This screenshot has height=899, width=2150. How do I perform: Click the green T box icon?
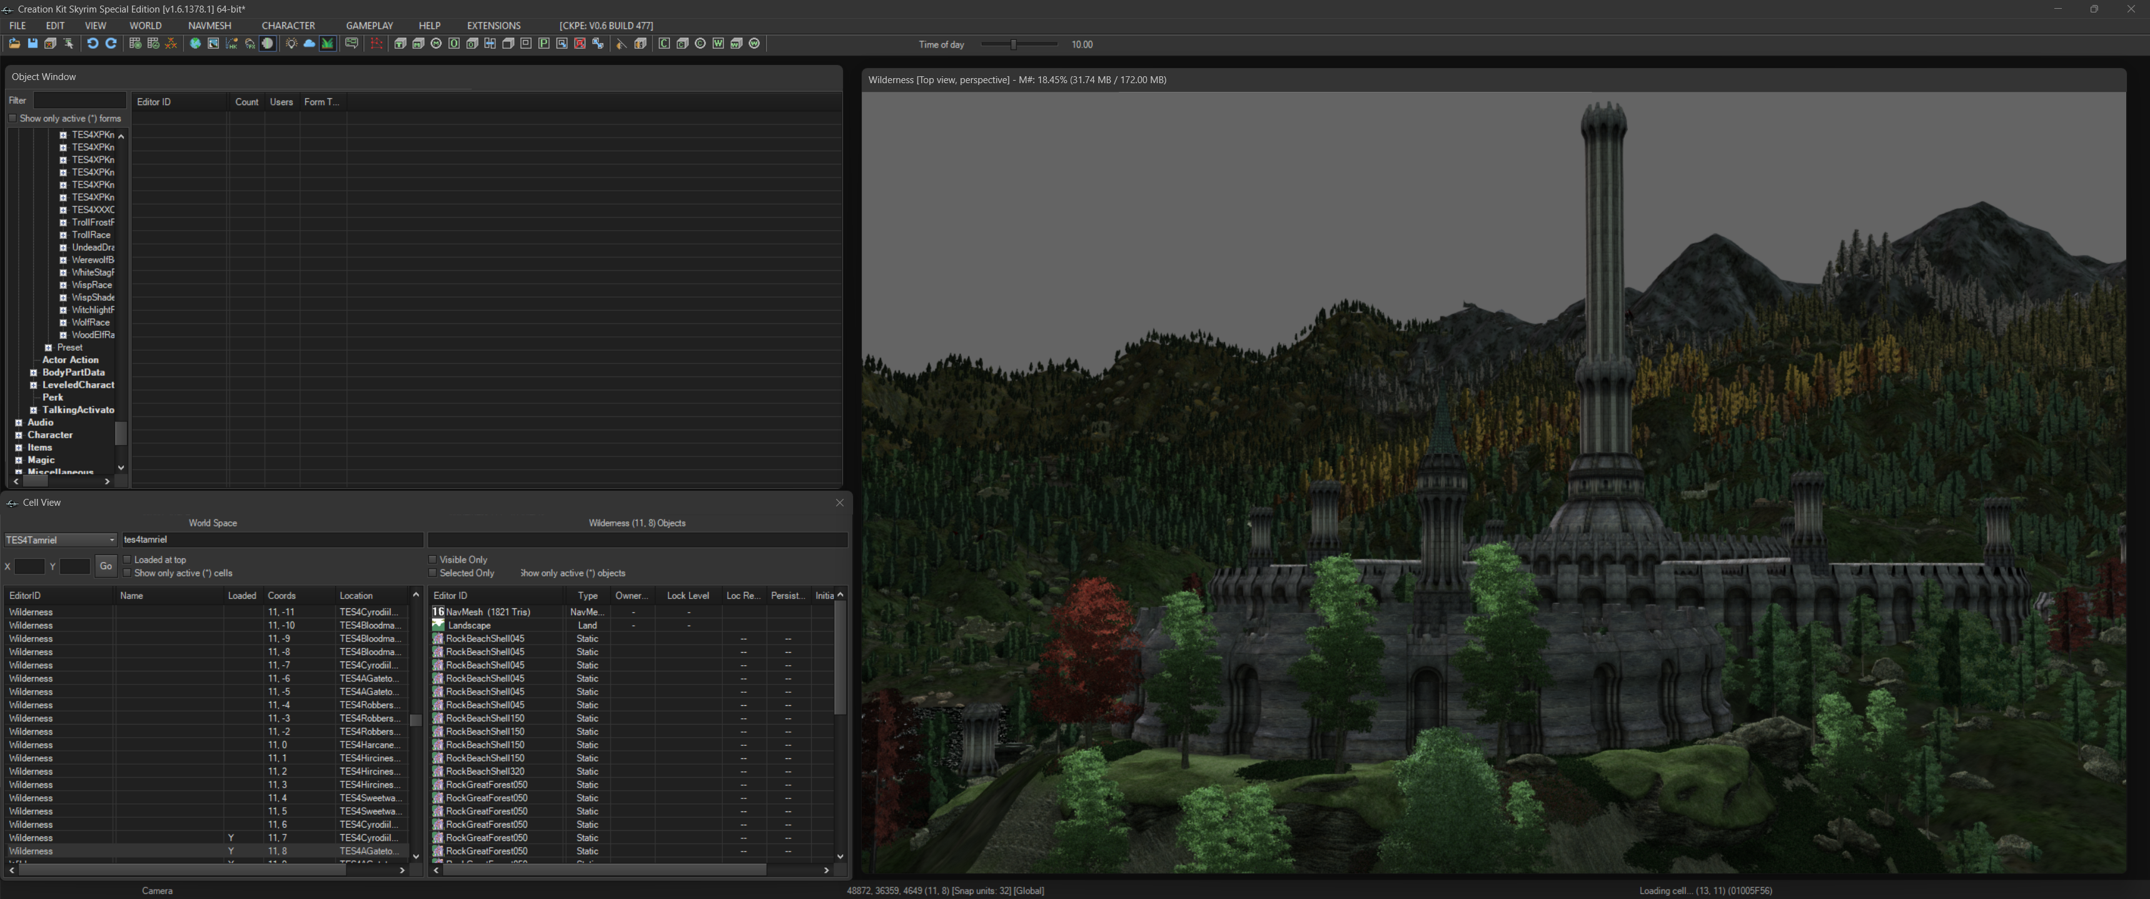coord(401,43)
